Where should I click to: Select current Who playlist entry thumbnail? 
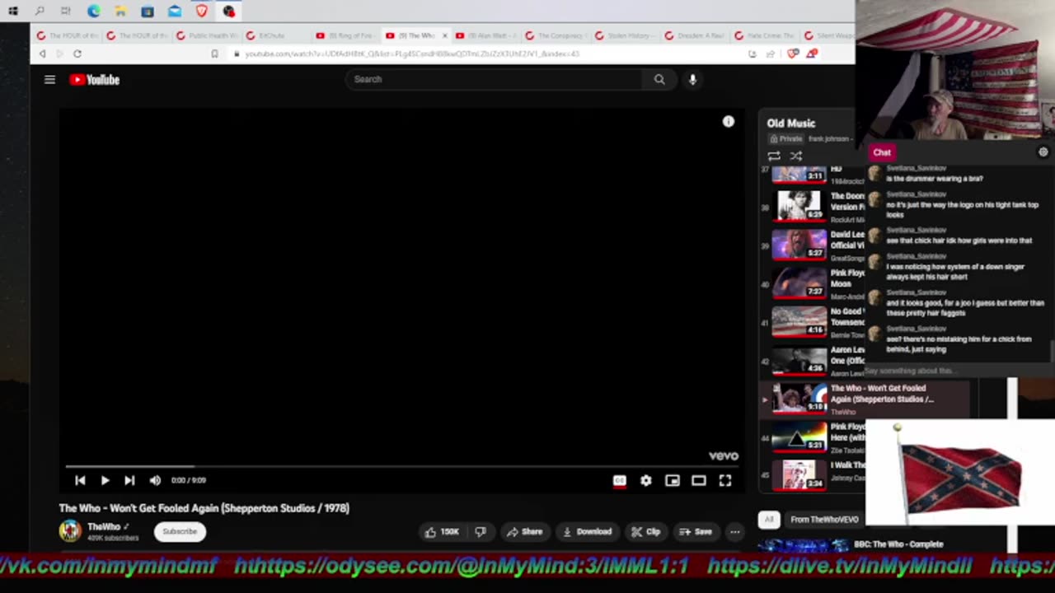point(799,399)
